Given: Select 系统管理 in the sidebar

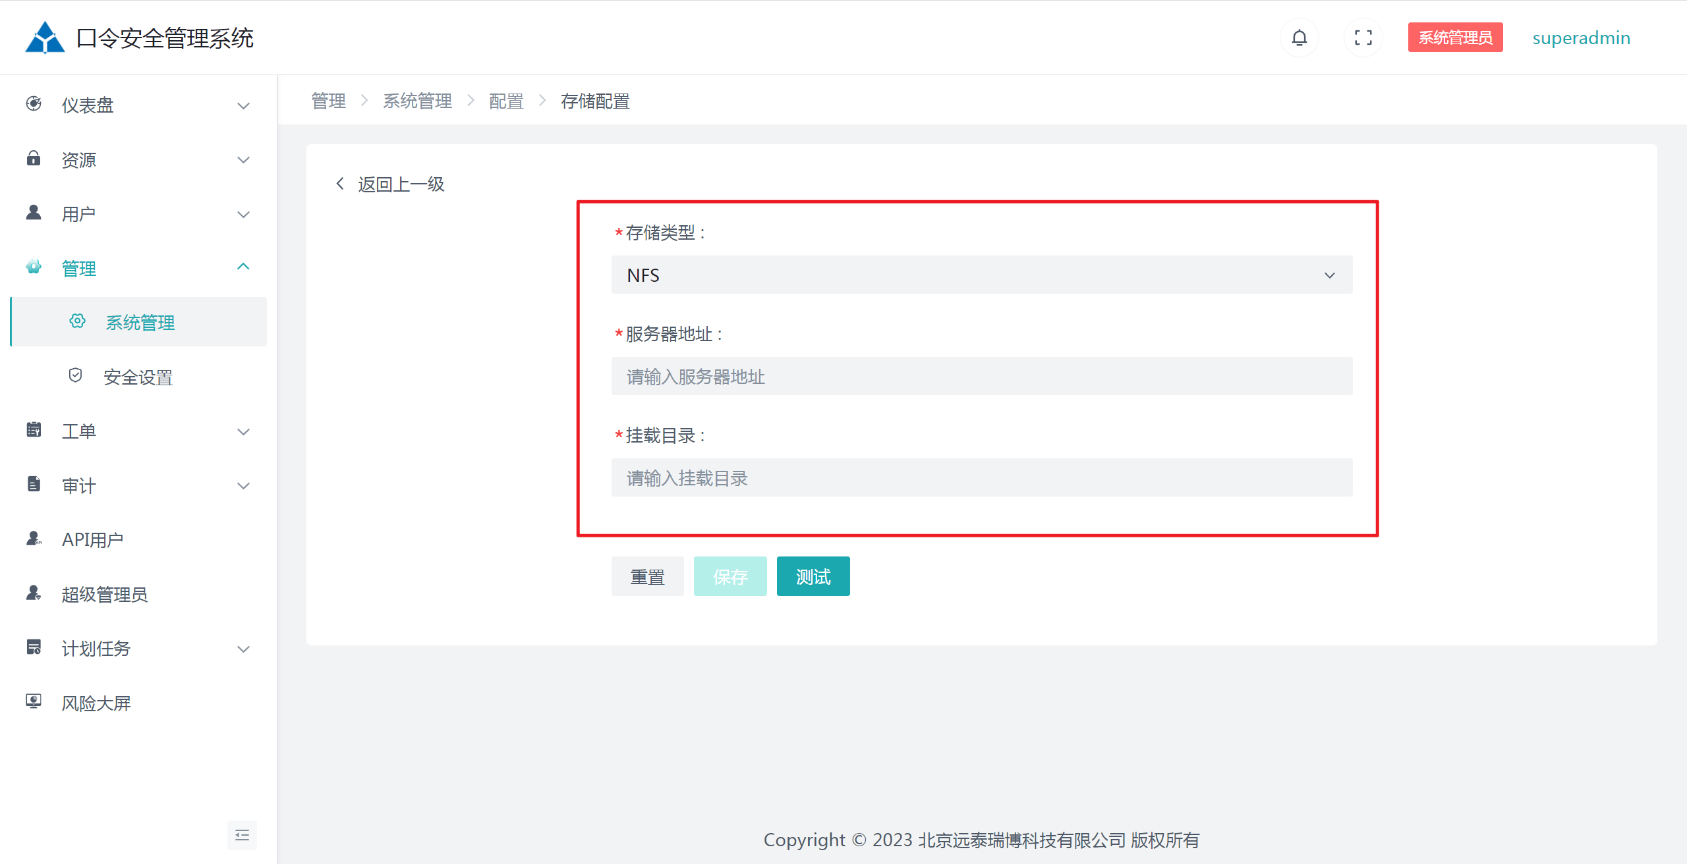Looking at the screenshot, I should click(140, 322).
